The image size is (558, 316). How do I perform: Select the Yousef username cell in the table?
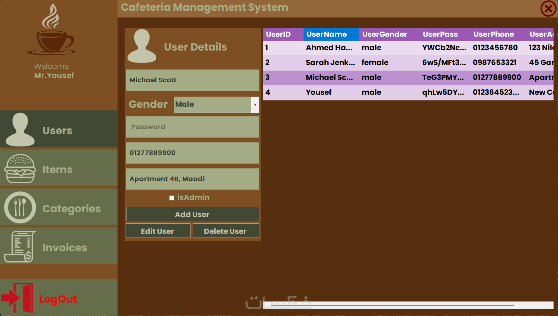coord(331,92)
